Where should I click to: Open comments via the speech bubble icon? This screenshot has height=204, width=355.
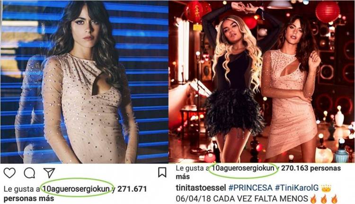point(29,173)
